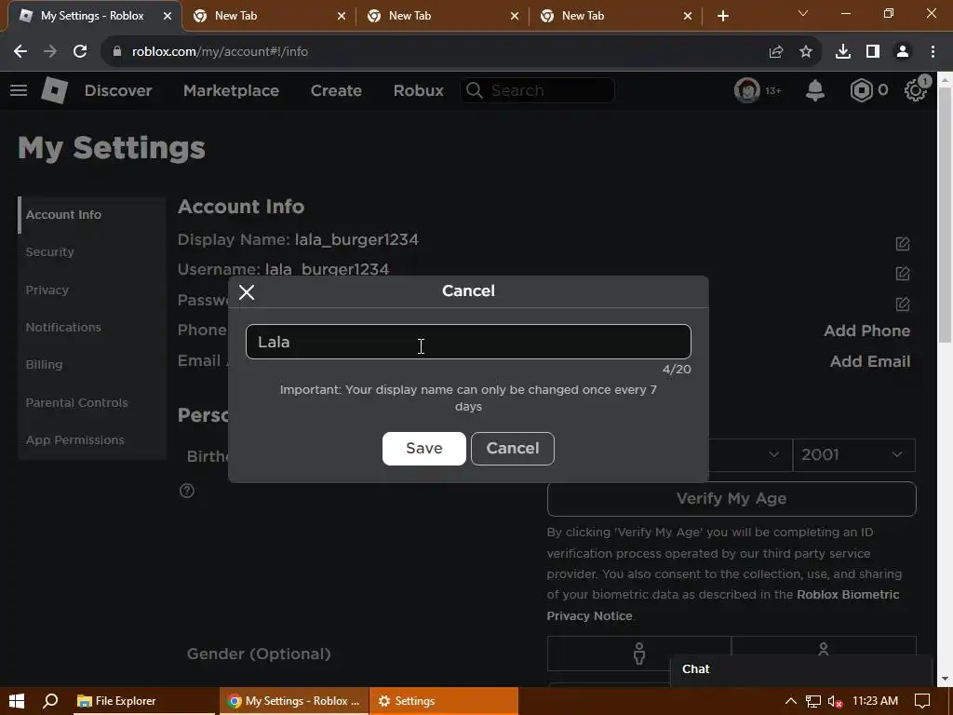Click the birthday help question icon
The image size is (953, 715).
click(x=187, y=491)
